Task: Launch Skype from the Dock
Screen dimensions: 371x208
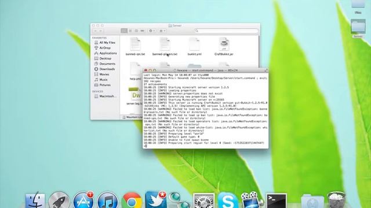Action: (x=227, y=200)
